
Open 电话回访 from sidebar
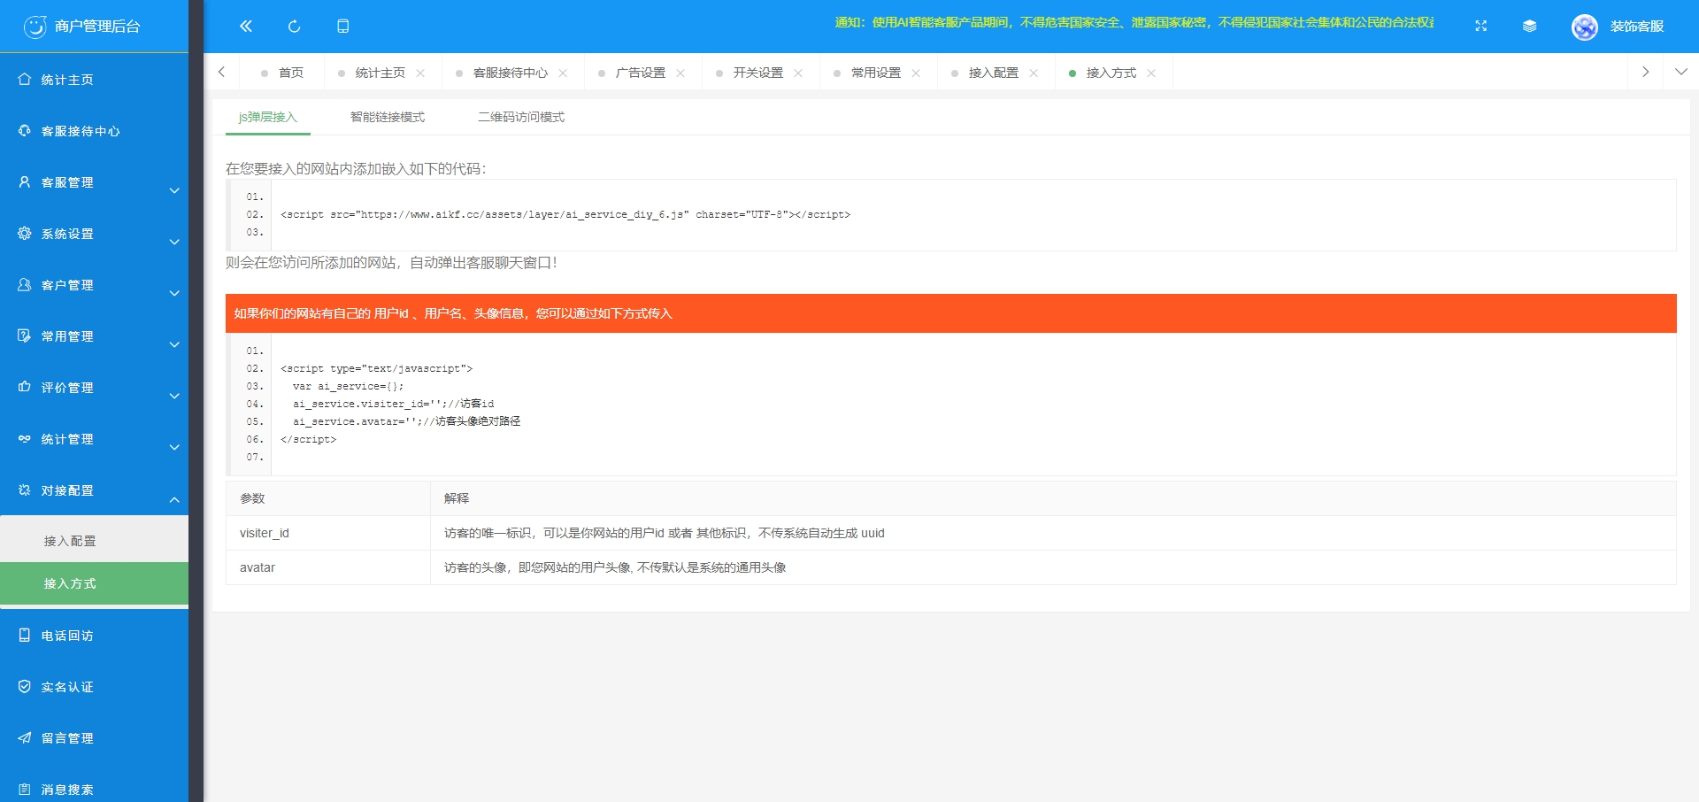[67, 636]
